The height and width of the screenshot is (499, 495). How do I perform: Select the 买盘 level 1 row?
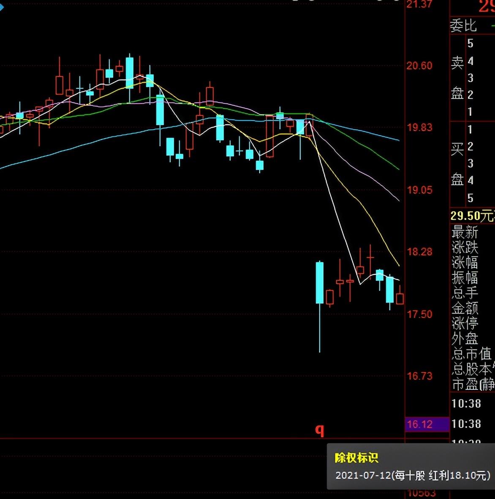click(480, 129)
